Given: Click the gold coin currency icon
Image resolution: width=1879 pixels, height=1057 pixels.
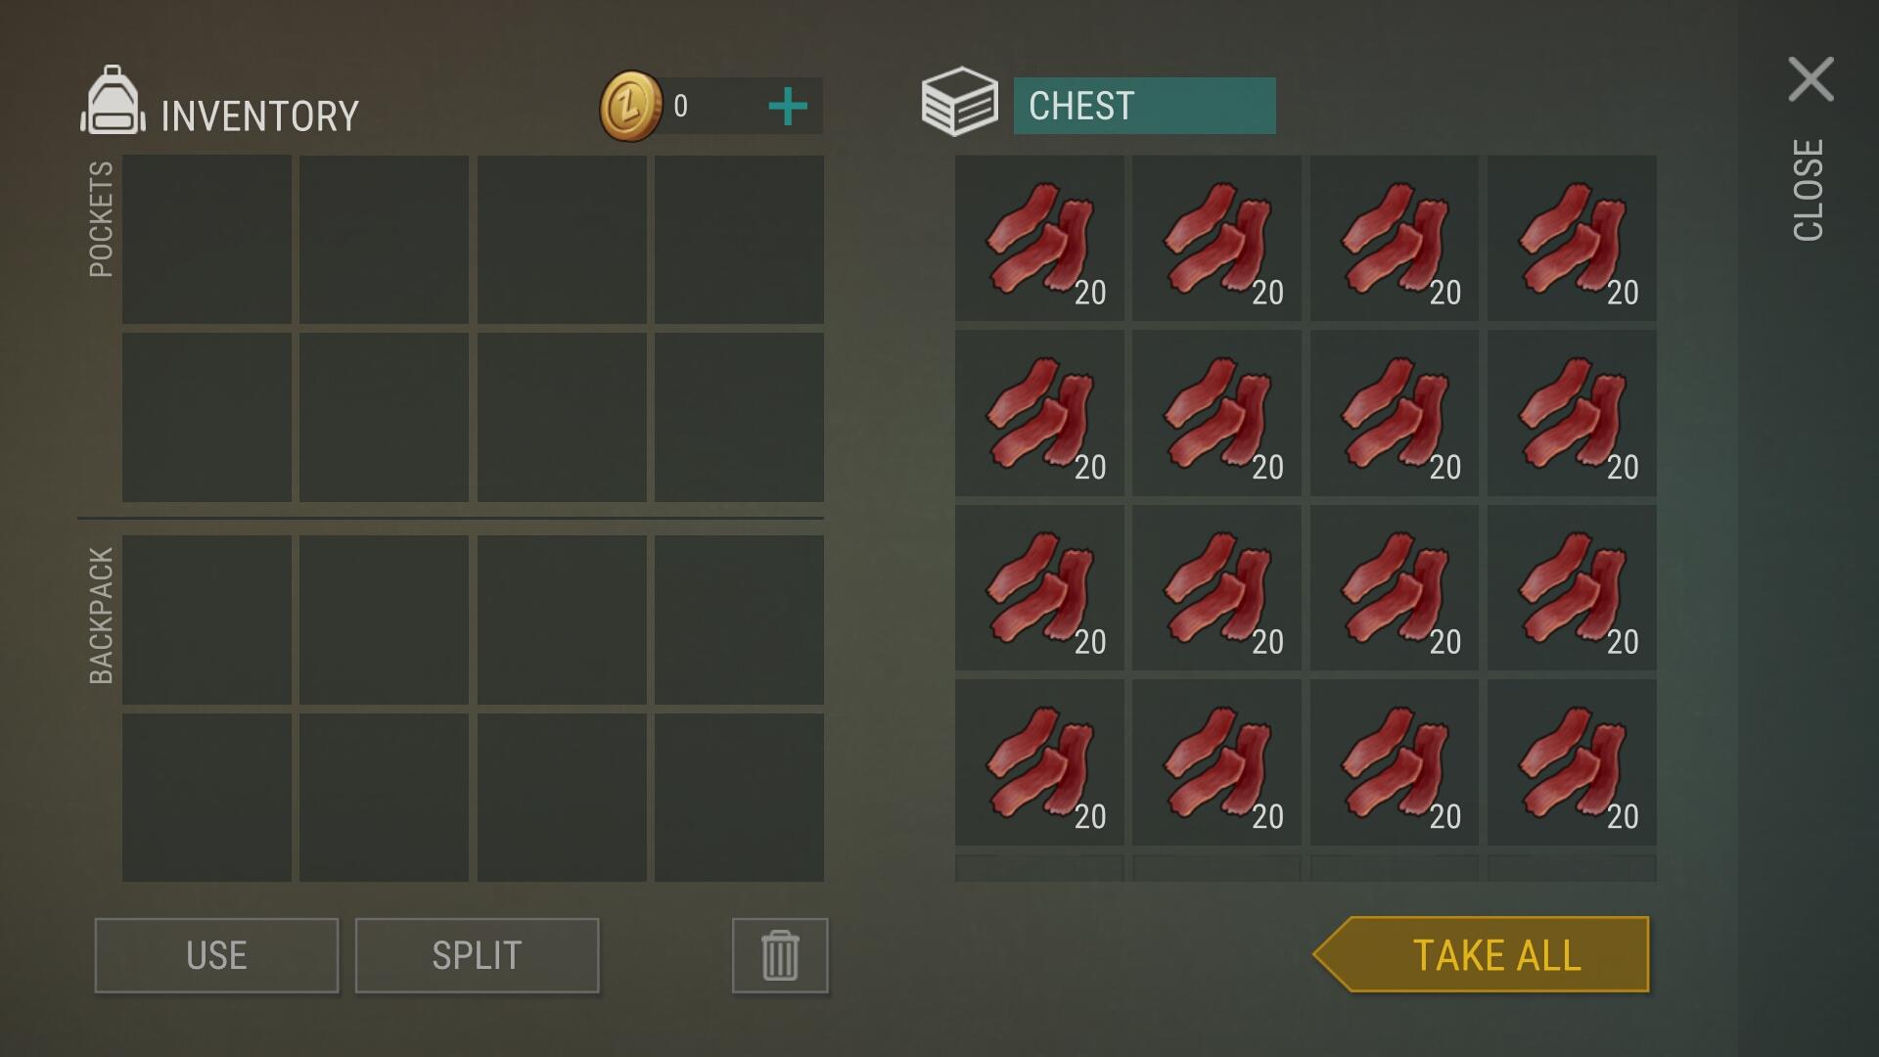Looking at the screenshot, I should [x=631, y=106].
